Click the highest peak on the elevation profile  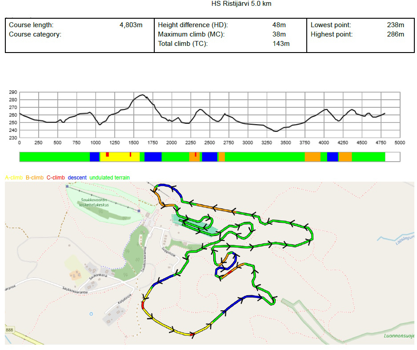142,95
